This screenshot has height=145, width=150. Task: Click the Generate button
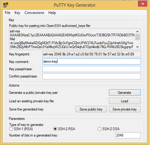click(x=125, y=93)
